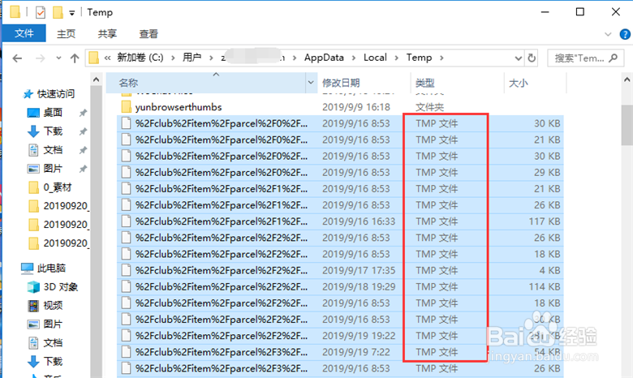
Task: Click the AppData breadcrumb segment
Action: [x=324, y=58]
